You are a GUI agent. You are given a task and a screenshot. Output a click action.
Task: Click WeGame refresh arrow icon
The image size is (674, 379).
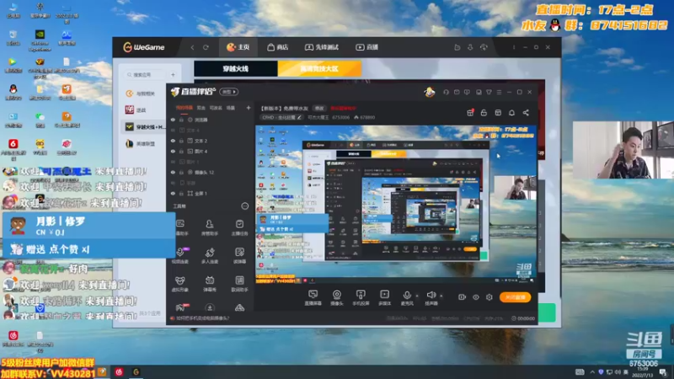pos(206,47)
